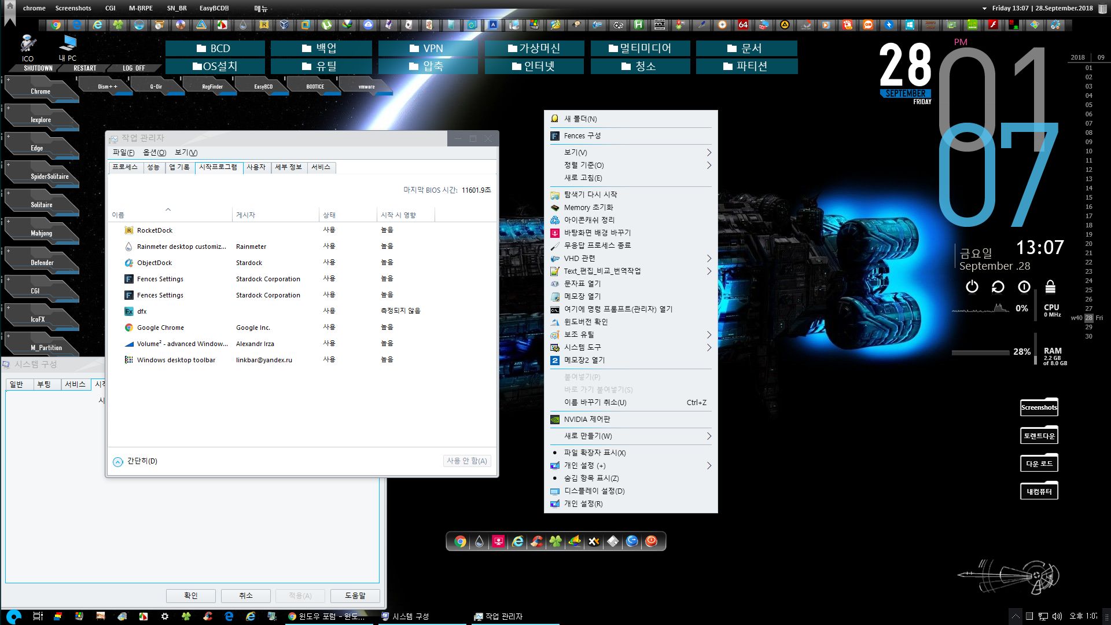Open the 토렌트다운 shortcut on the right

[x=1039, y=435]
